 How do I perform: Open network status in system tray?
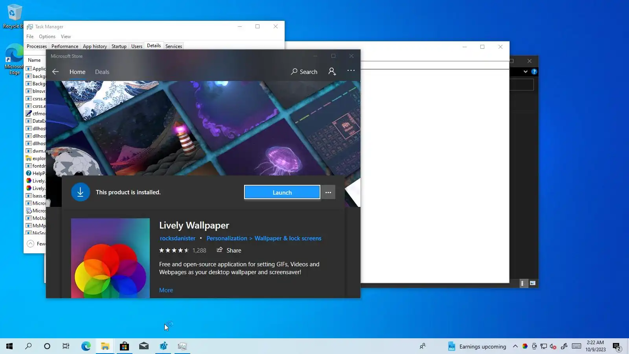544,346
